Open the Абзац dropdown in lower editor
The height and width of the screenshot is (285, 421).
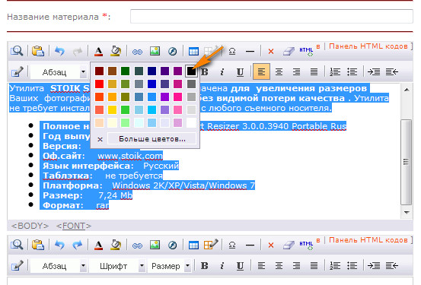tap(59, 266)
